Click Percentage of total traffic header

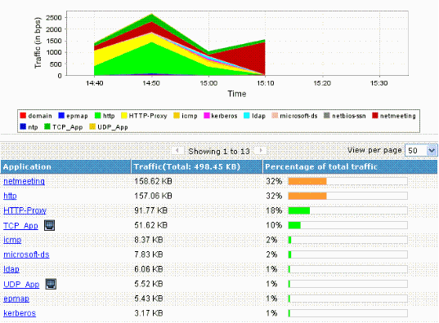(350, 167)
